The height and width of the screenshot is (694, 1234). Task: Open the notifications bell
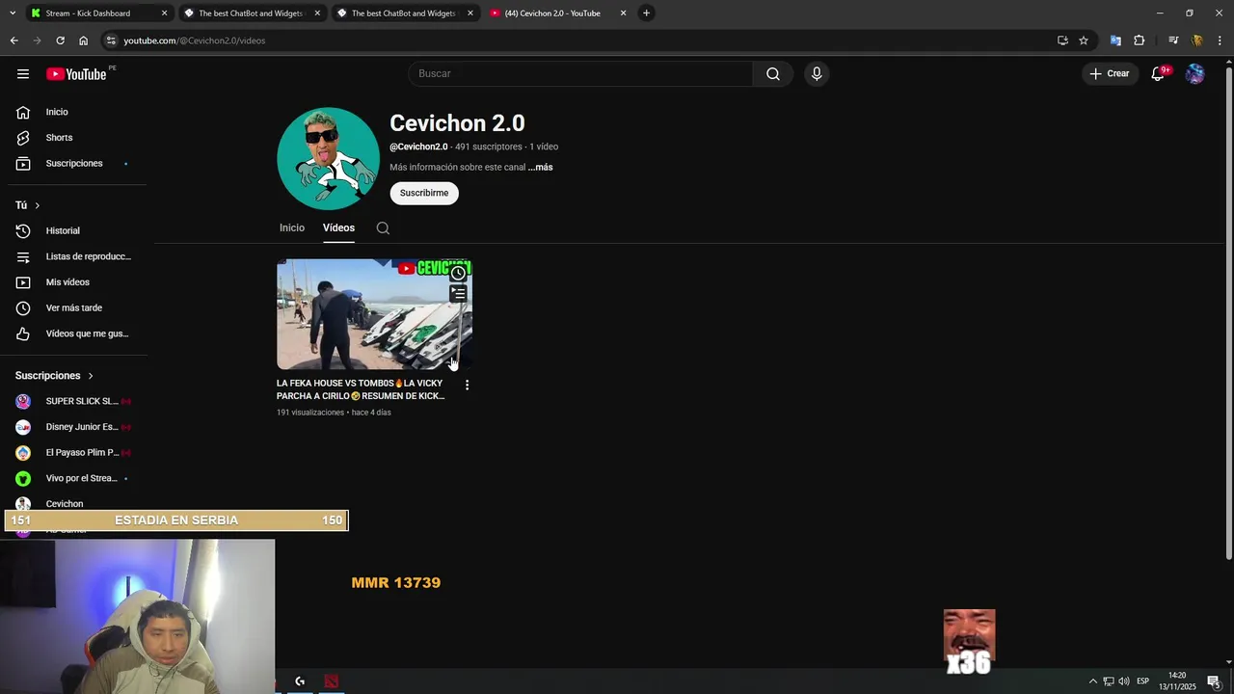pyautogui.click(x=1158, y=74)
